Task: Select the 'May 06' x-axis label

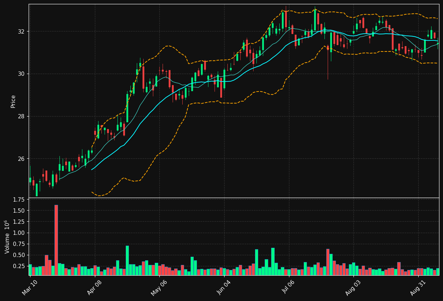Action: 159,287
